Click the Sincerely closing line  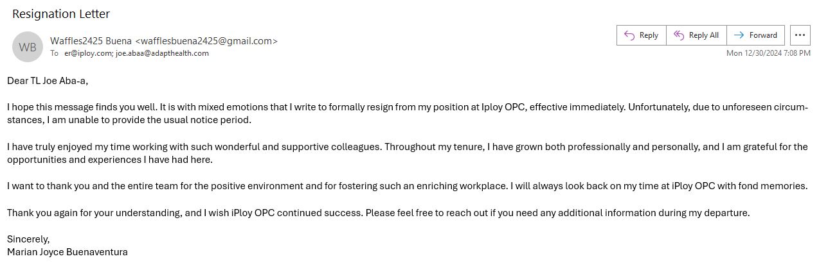28,239
